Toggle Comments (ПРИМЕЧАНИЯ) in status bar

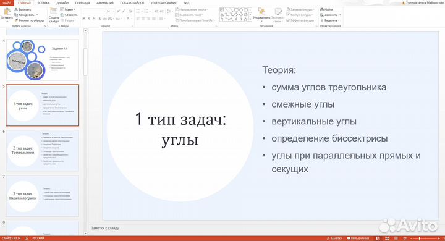(x=358, y=239)
